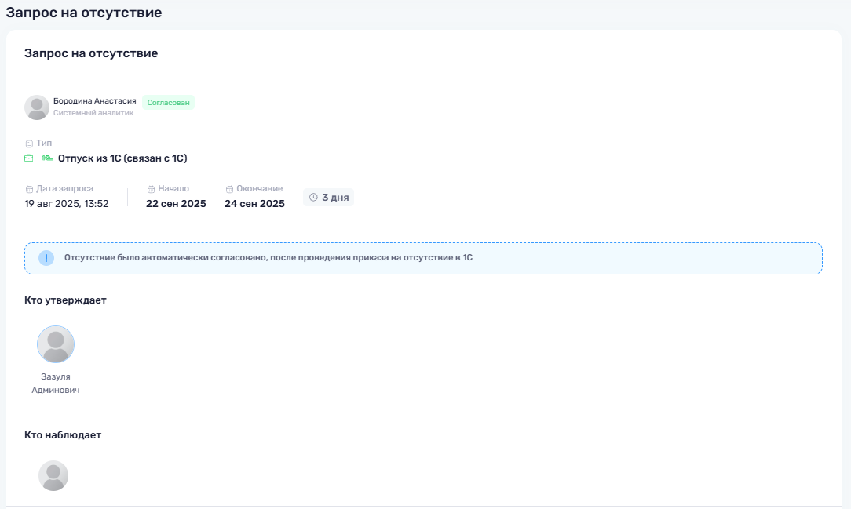Click the Кто утверждает section heading

65,300
